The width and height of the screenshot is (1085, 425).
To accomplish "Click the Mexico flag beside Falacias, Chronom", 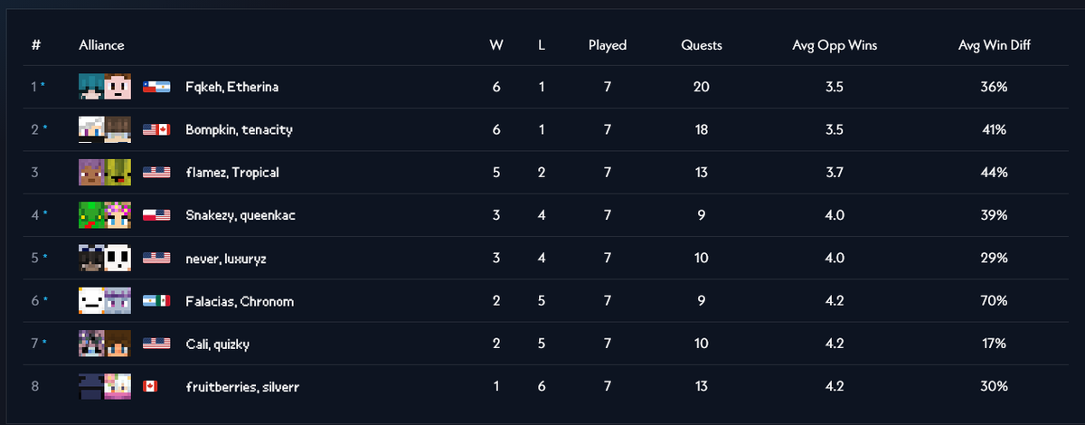I will [164, 301].
